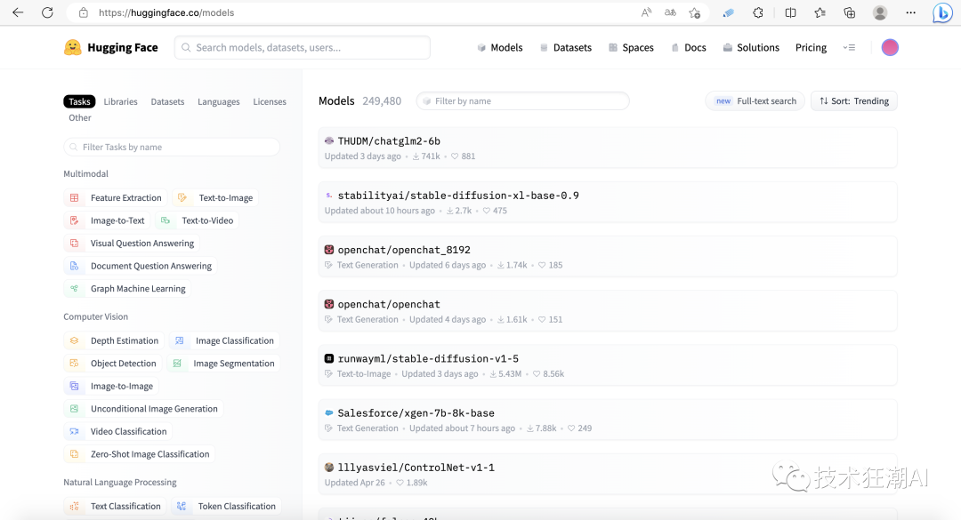Open the browser split screen icon

(790, 12)
